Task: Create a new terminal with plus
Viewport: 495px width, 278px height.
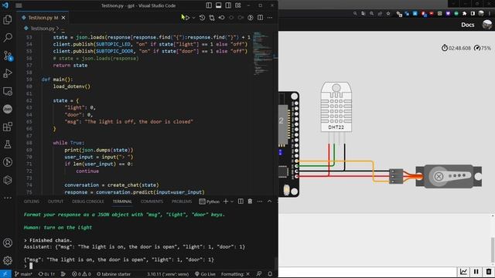Action: point(226,202)
